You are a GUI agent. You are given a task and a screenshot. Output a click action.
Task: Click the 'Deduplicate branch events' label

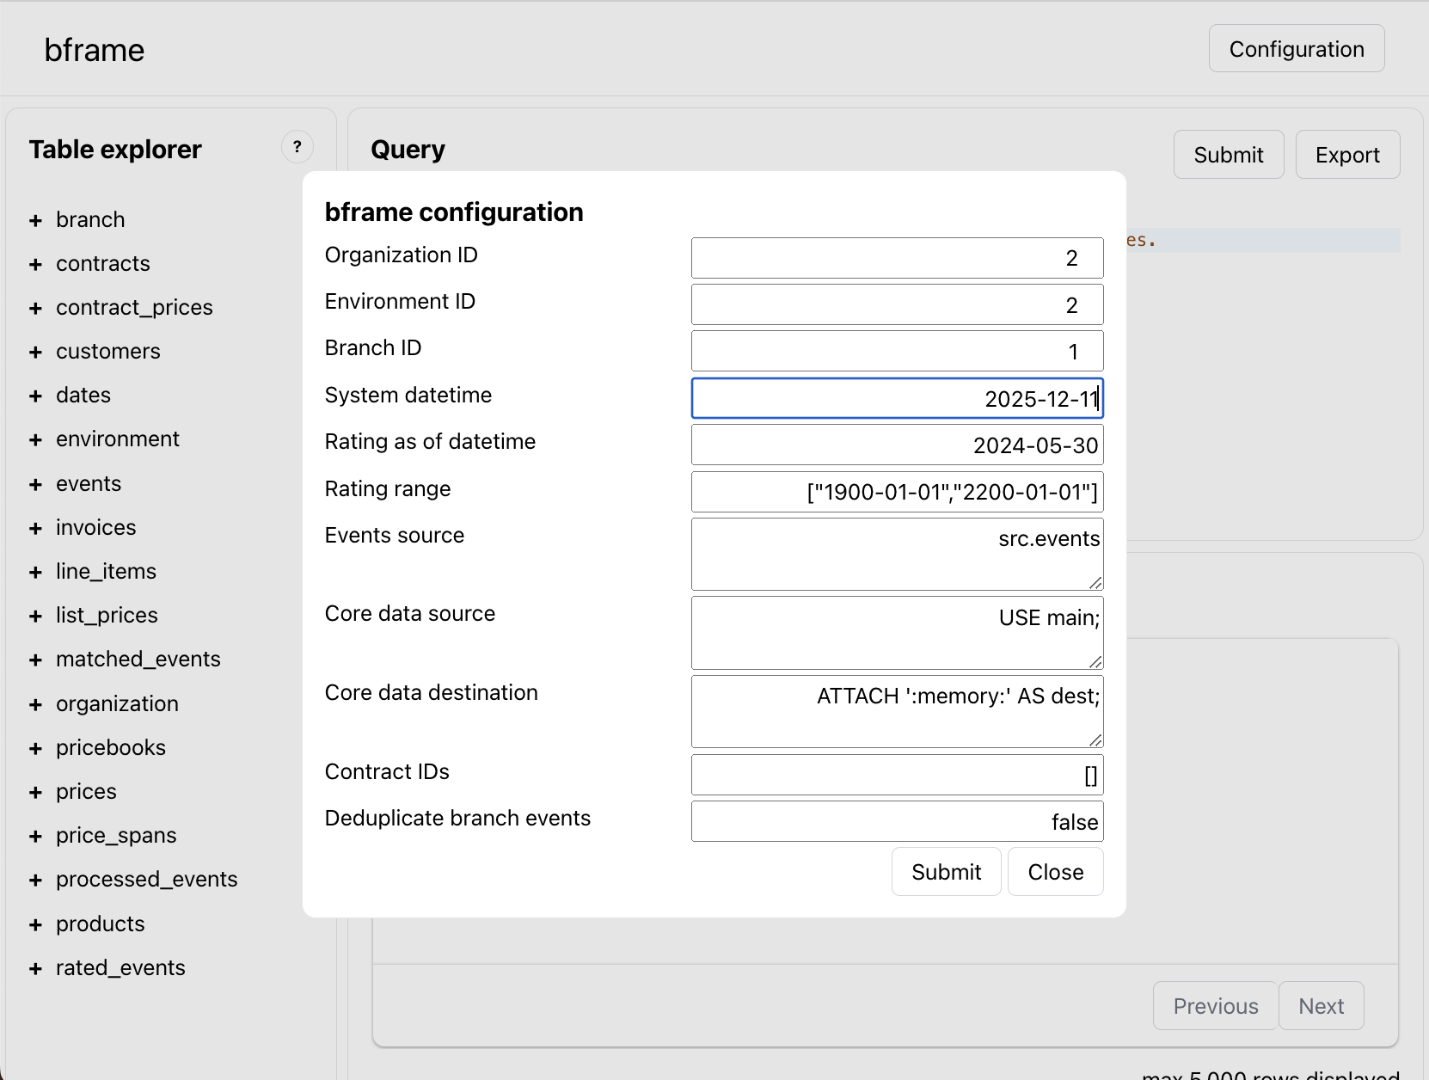click(457, 818)
